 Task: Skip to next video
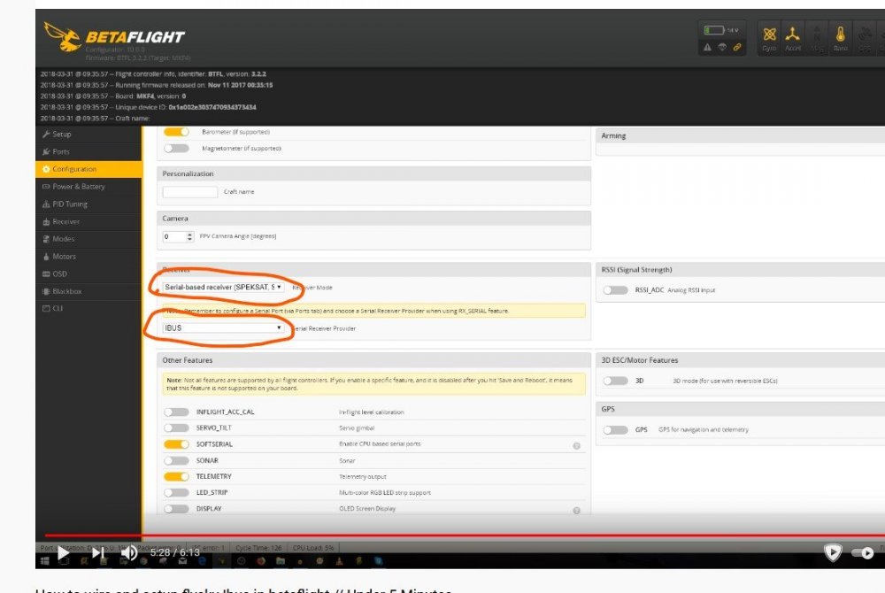click(x=98, y=552)
